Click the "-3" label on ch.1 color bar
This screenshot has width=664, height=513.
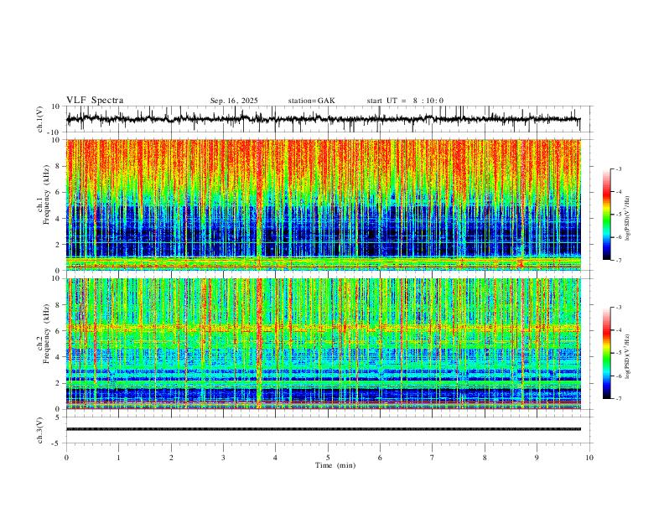pos(619,168)
